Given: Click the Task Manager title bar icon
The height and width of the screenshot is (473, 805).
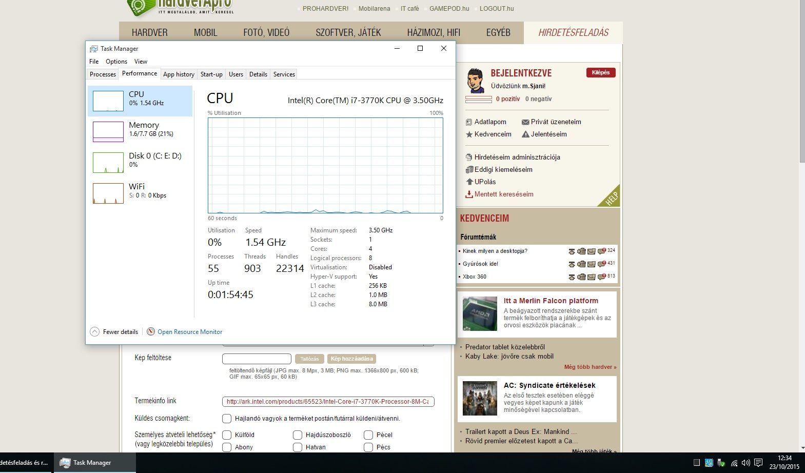Looking at the screenshot, I should pos(93,49).
